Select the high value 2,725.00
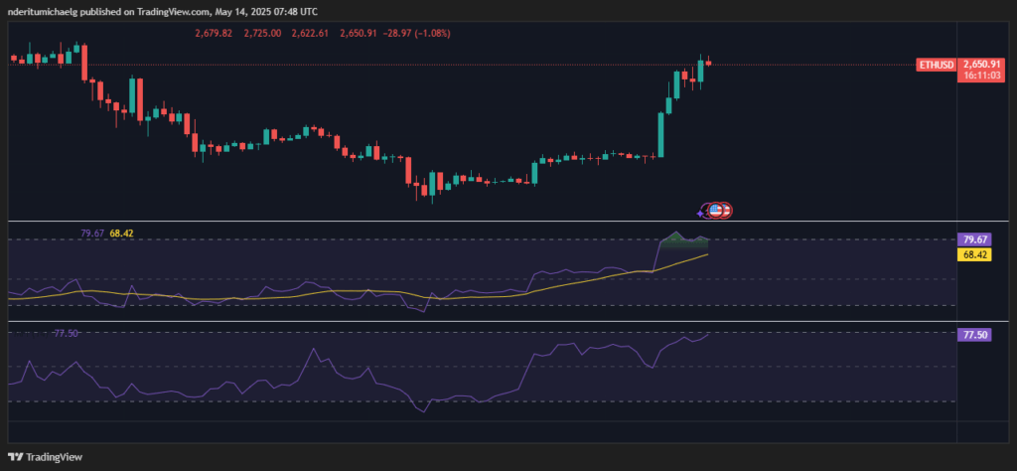 [262, 33]
